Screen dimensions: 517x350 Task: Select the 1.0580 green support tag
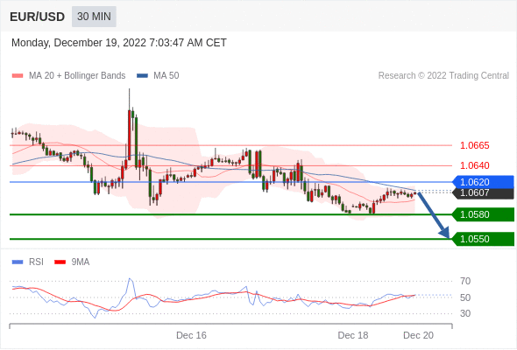pyautogui.click(x=484, y=214)
